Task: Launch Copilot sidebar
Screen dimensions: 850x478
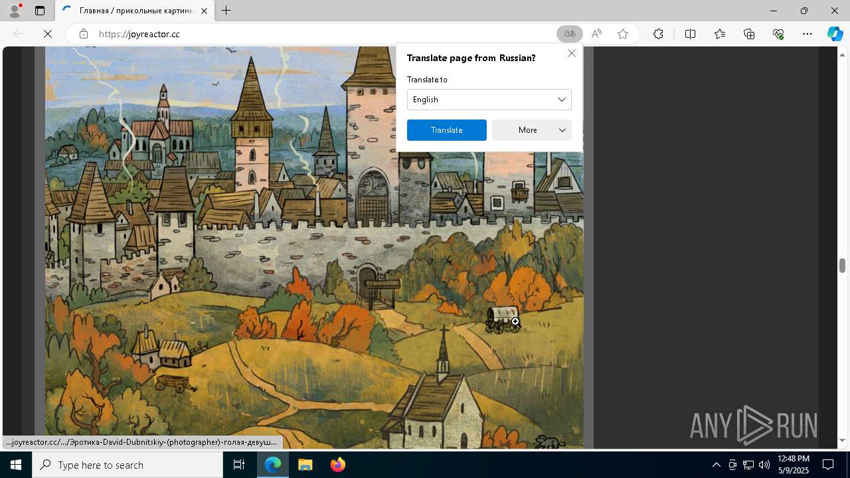Action: tap(835, 34)
